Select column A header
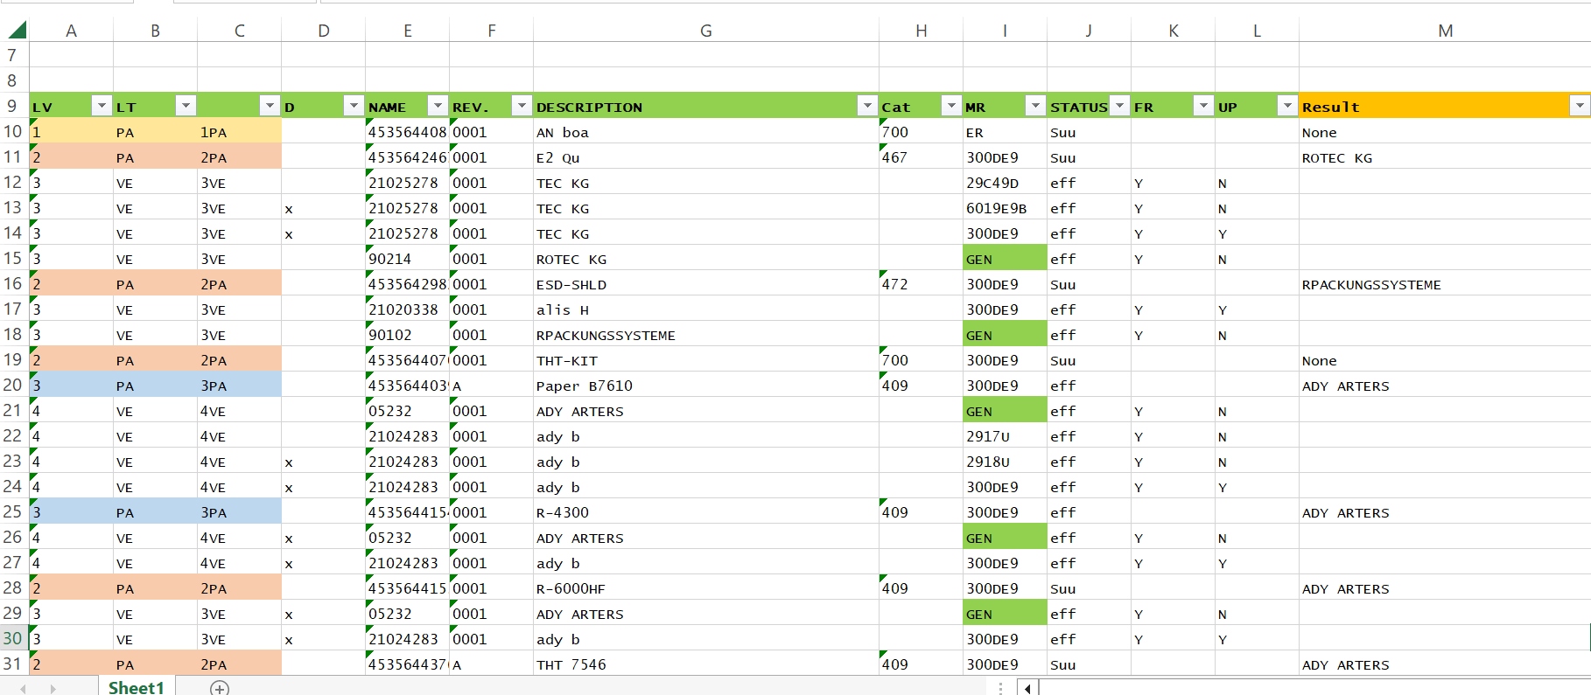The image size is (1591, 695). [x=72, y=31]
